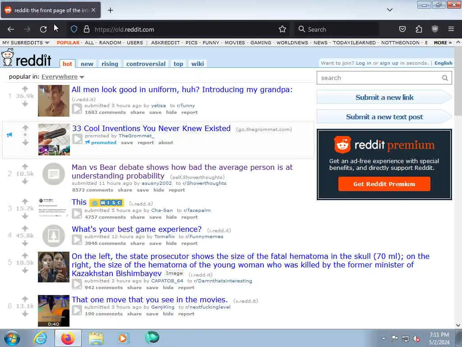Downvote the grandpa in uniform post
462x347 pixels.
(x=25, y=103)
